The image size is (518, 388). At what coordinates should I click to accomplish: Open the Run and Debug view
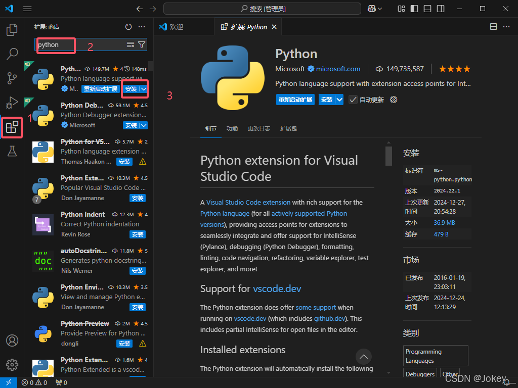pos(12,103)
